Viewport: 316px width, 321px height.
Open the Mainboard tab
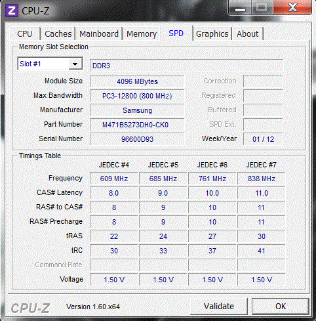(x=99, y=34)
